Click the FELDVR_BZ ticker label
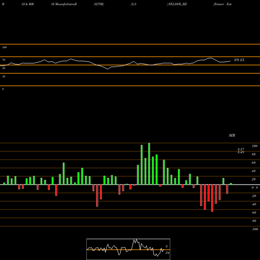This screenshot has height=260, width=260. [x=178, y=4]
